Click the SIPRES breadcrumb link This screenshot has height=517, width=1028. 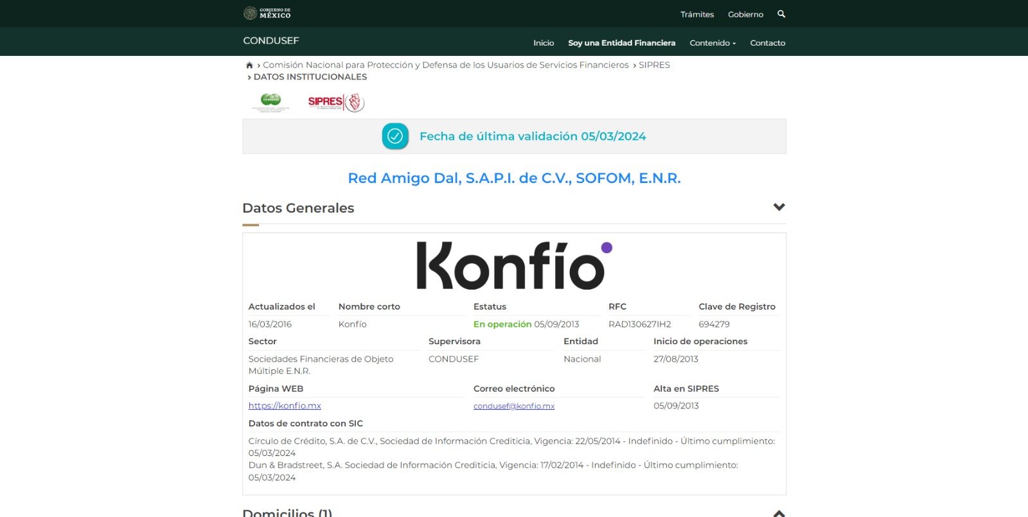tap(654, 65)
